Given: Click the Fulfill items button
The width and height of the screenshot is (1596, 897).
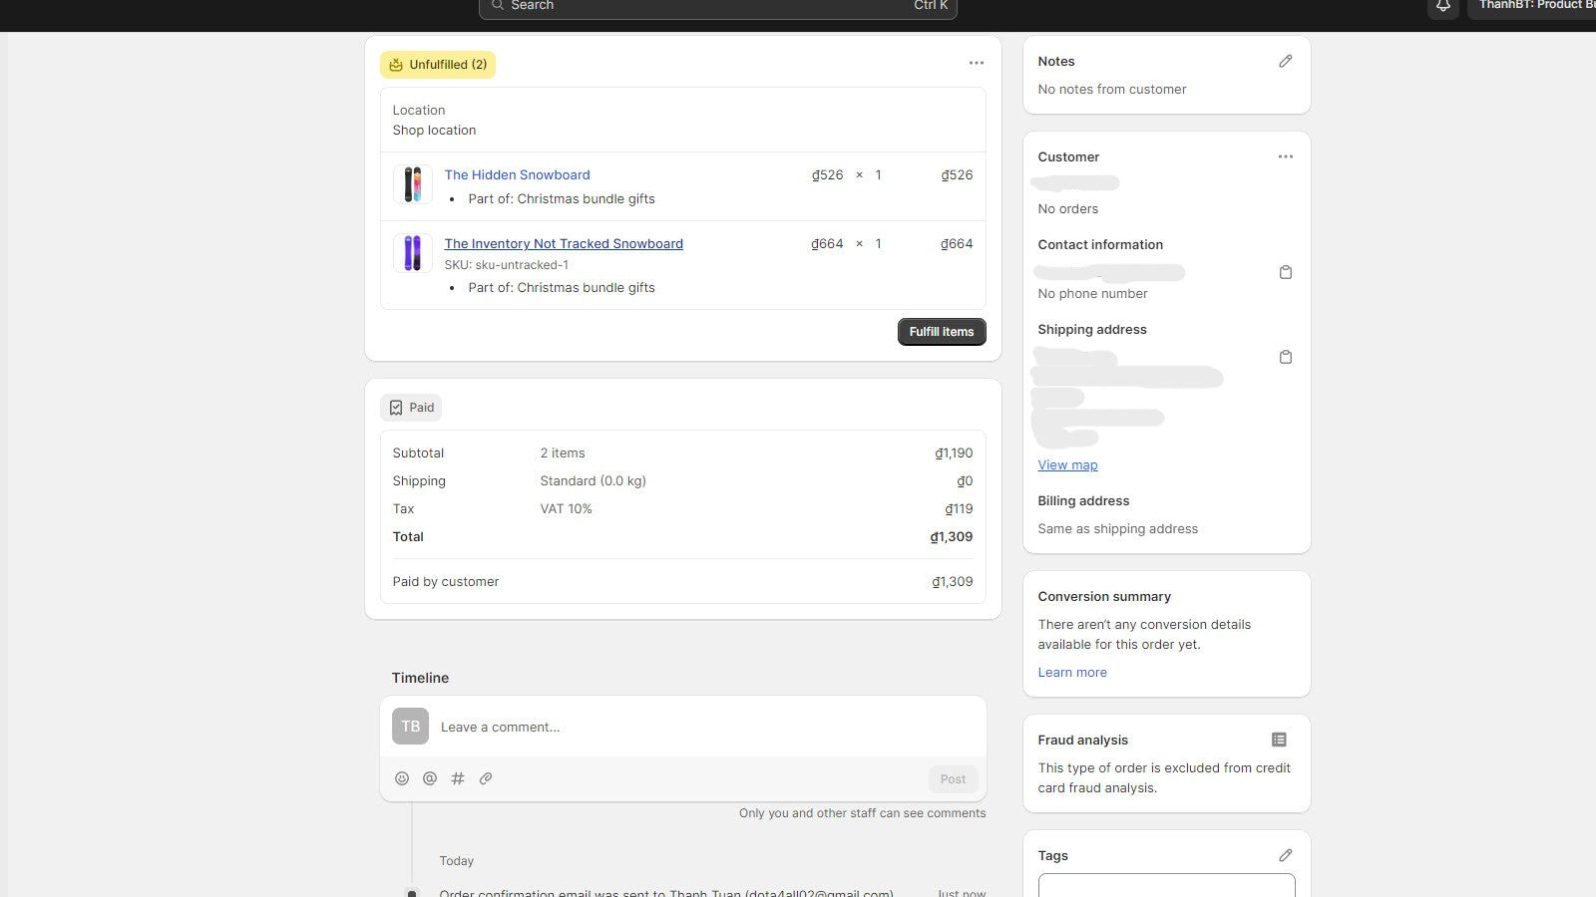Looking at the screenshot, I should 942,332.
